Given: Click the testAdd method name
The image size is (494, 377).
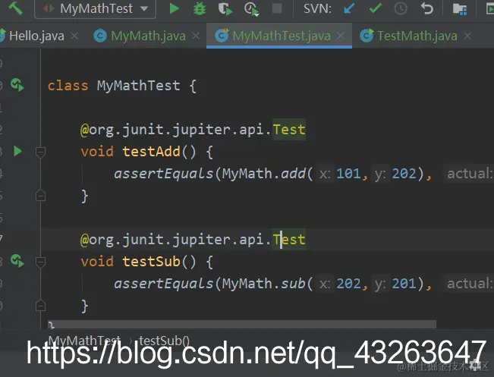Looking at the screenshot, I should 151,152.
